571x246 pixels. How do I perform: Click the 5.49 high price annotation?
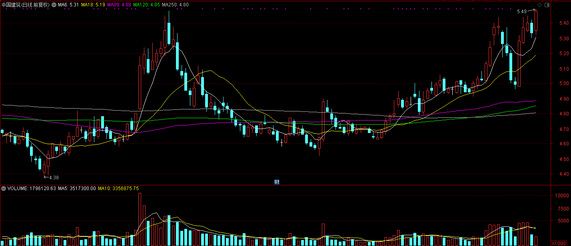(521, 12)
